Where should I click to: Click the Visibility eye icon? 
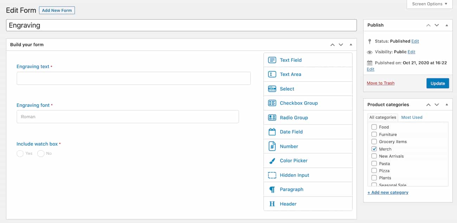369,52
